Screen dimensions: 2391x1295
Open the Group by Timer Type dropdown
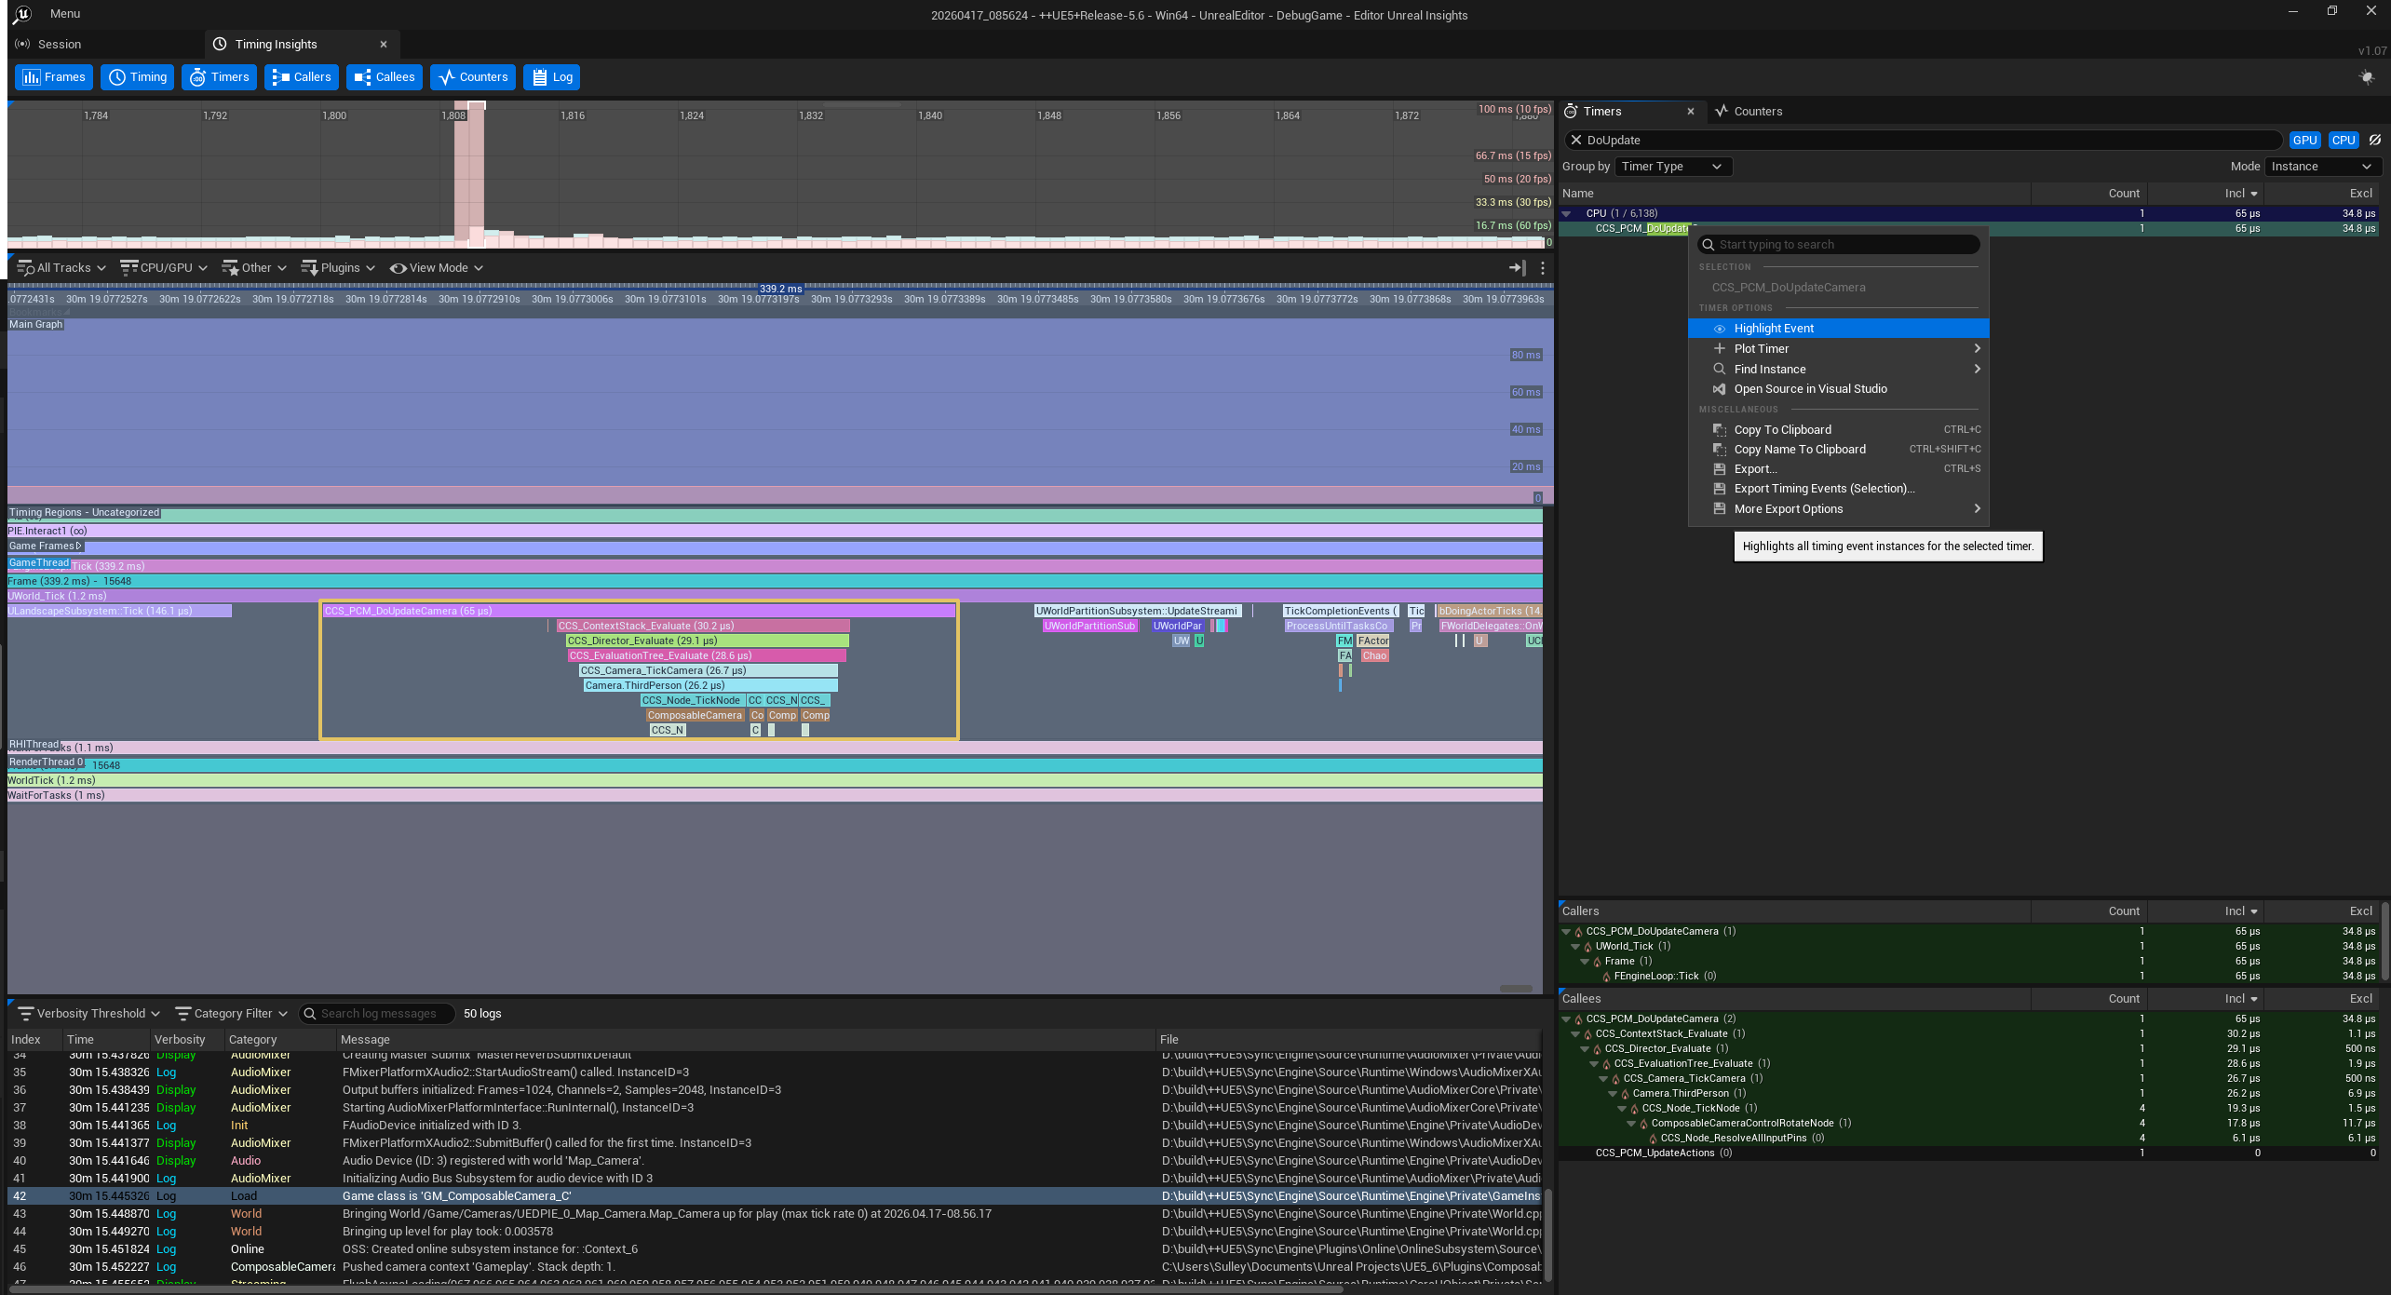click(x=1672, y=167)
